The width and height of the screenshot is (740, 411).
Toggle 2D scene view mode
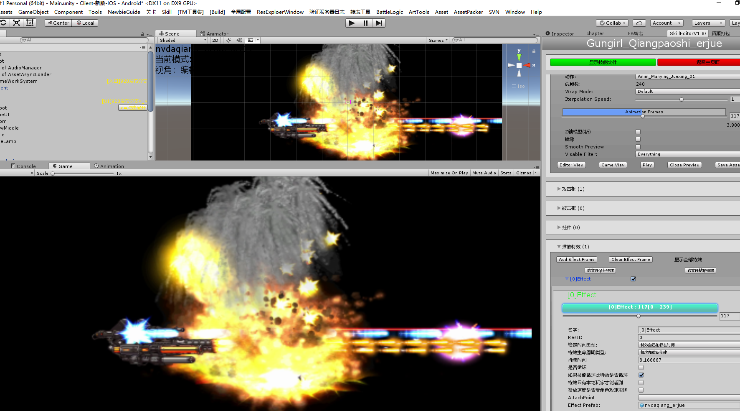tap(215, 40)
